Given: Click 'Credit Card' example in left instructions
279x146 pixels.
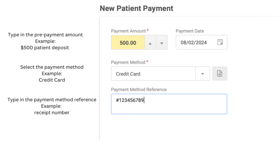Looking at the screenshot, I should (x=52, y=80).
